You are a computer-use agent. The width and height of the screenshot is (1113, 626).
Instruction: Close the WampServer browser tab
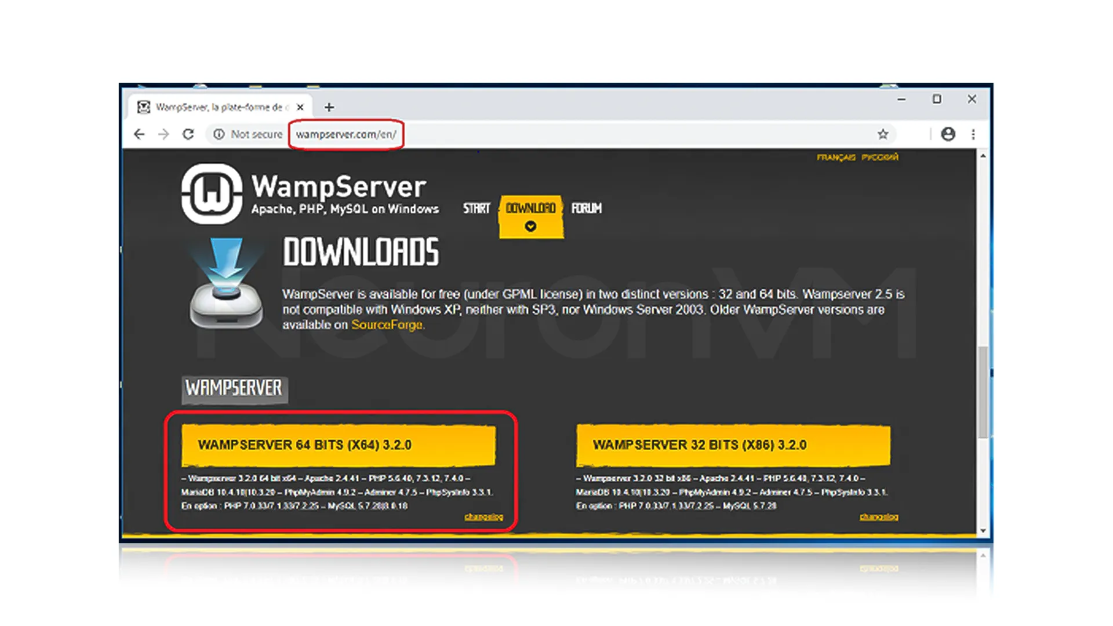point(300,107)
